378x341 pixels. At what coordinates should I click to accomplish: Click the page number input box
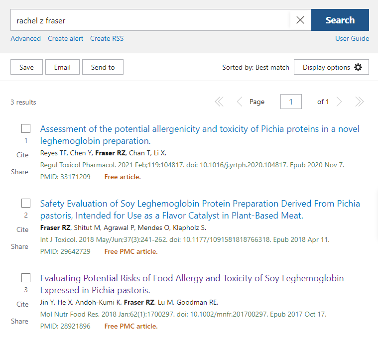click(x=291, y=102)
